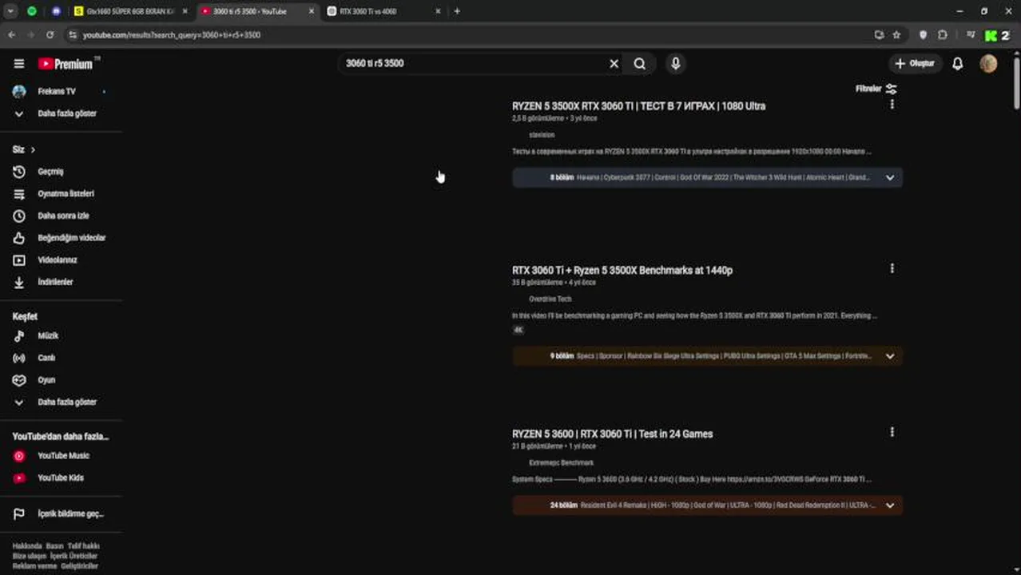Open the tab search dropdown arrow

tap(10, 11)
